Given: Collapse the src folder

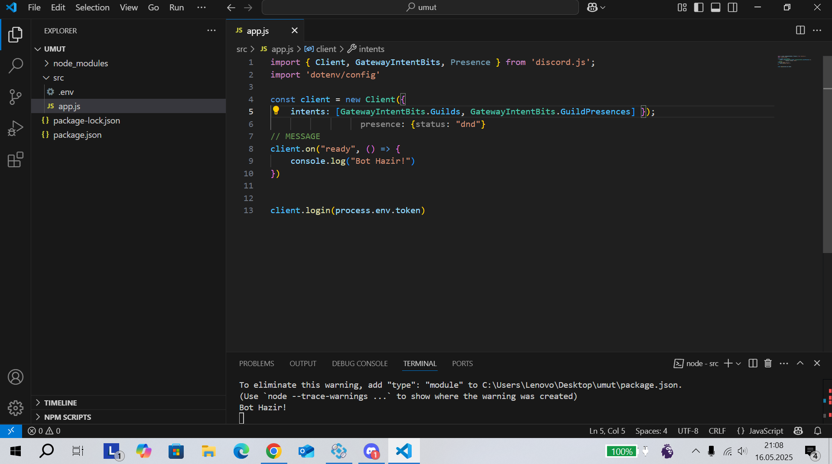Looking at the screenshot, I should point(128,78).
